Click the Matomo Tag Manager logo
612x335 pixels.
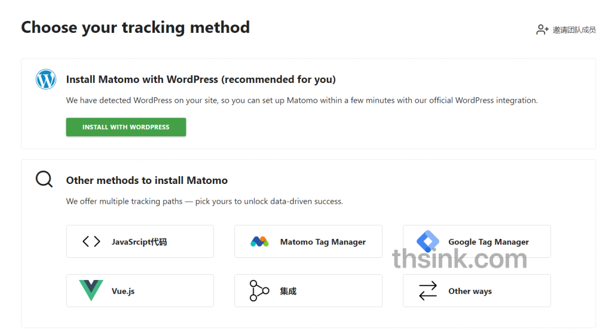pos(259,241)
